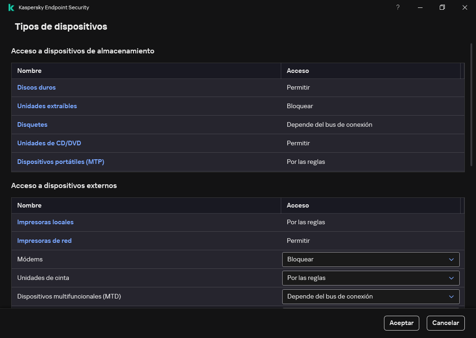Click the Nombre column header in storage table
476x338 pixels.
(x=29, y=71)
